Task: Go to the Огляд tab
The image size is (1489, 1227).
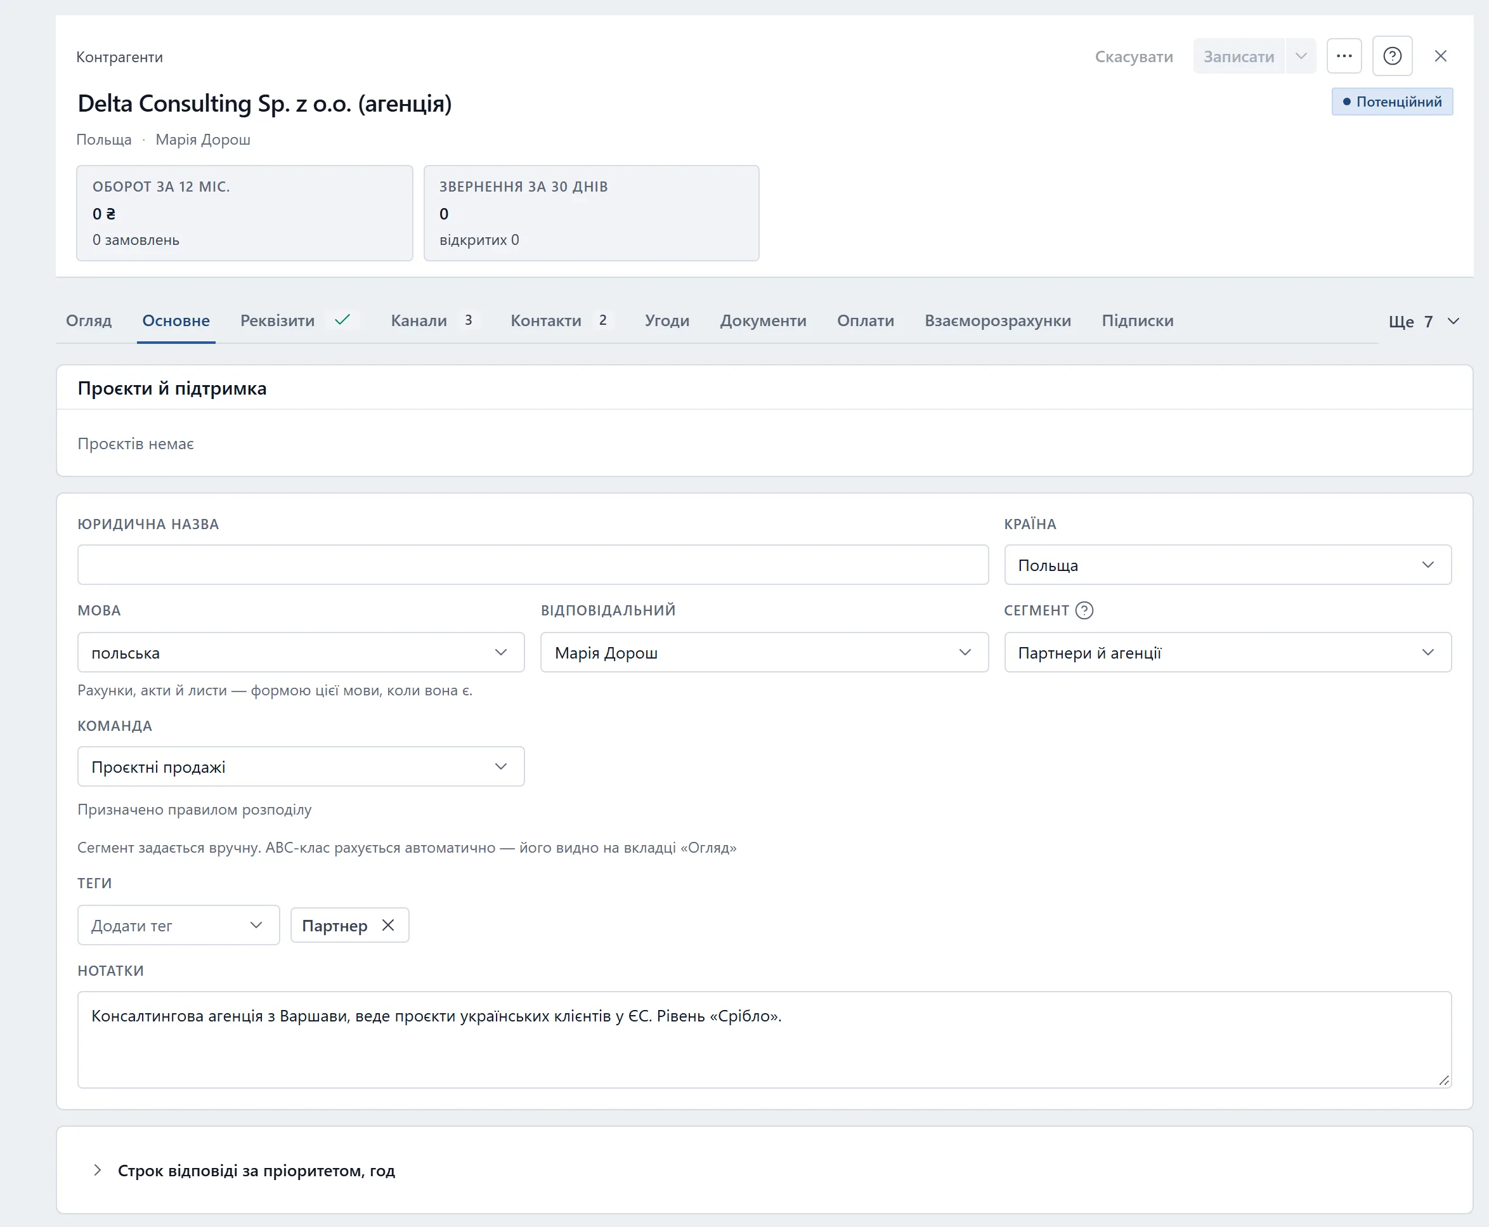Action: tap(89, 321)
